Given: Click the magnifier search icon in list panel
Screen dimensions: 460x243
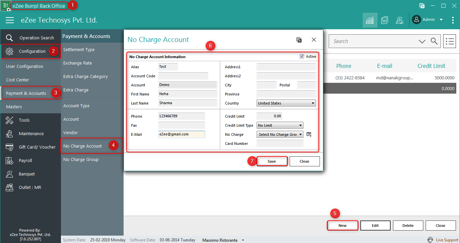Looking at the screenshot, I should (434, 41).
